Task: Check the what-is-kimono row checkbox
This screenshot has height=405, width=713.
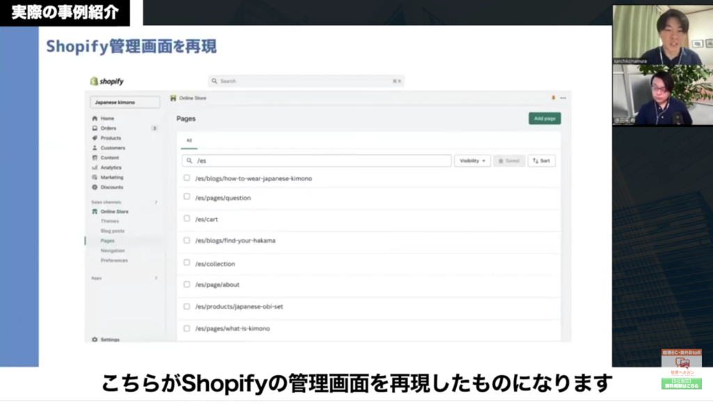Action: tap(187, 328)
